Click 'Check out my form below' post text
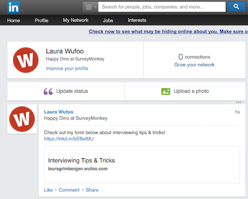Screen dimensions: 248x199 (105, 132)
